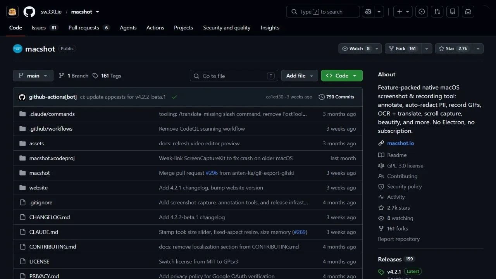Click the green check status for latest commit
The width and height of the screenshot is (496, 279).
[x=174, y=97]
